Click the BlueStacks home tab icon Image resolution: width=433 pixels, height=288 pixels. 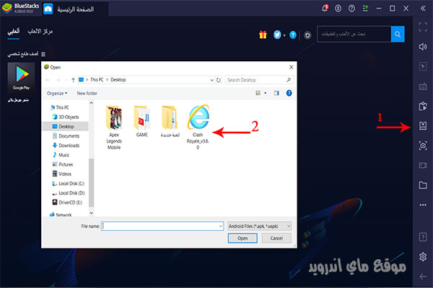coord(48,9)
